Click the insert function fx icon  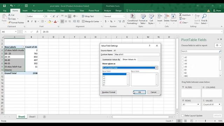[x=37, y=32]
